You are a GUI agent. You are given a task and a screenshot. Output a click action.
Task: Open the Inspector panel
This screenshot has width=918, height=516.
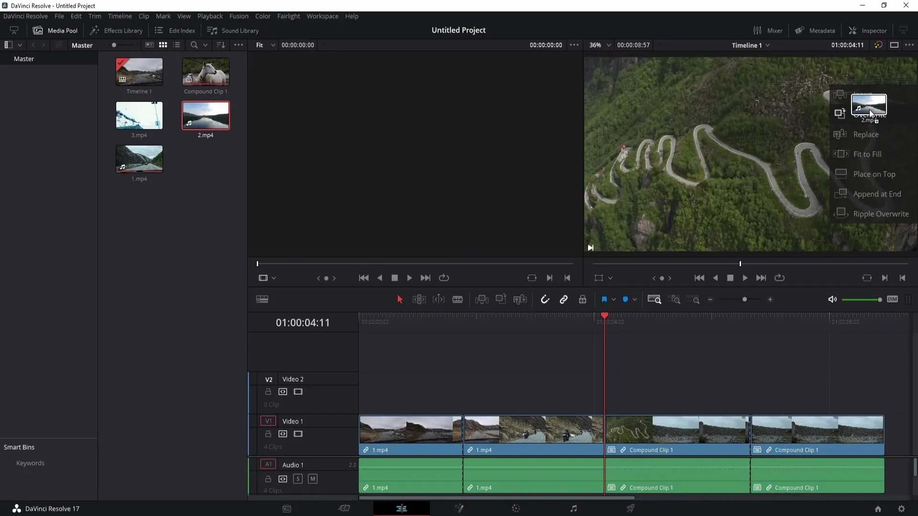(867, 30)
